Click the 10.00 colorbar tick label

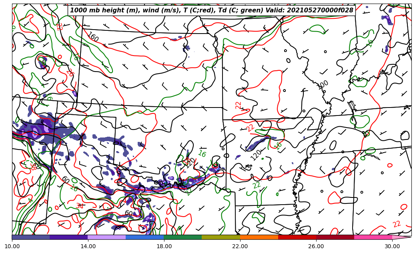[12, 246]
